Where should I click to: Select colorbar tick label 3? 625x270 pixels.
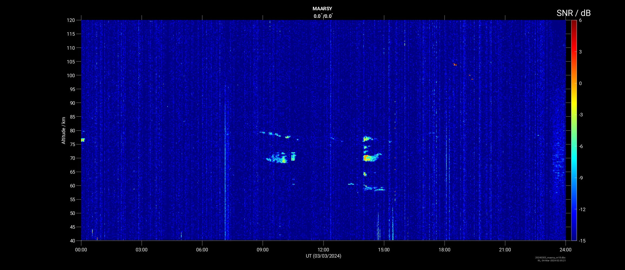tap(580, 52)
